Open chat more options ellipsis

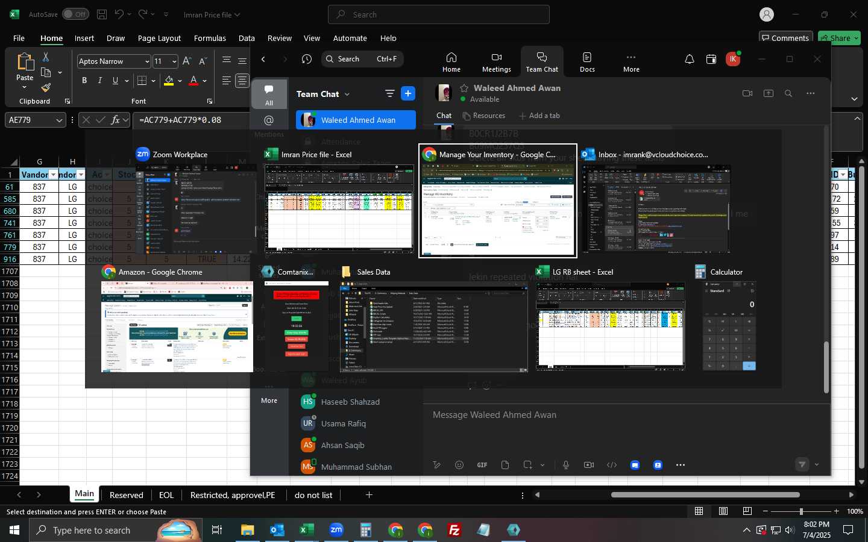(811, 93)
